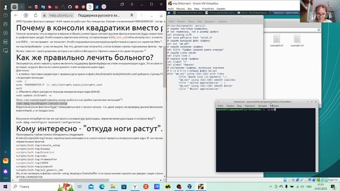Viewport: 340px width, 191px height.
Task: Click the bookmark icon in address bar
Action: coord(132,15)
